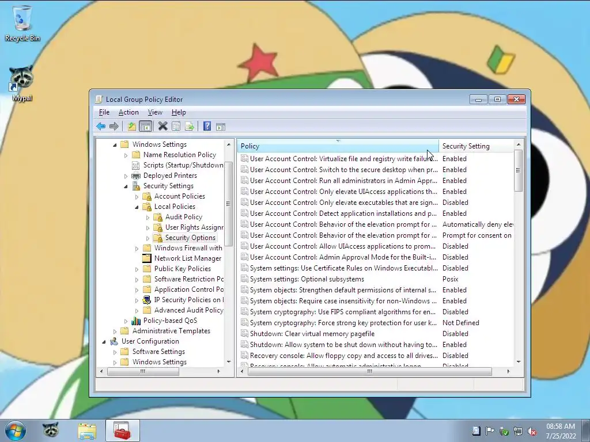This screenshot has height=442, width=590.
Task: Sort by the Security Setting column header
Action: click(x=476, y=146)
